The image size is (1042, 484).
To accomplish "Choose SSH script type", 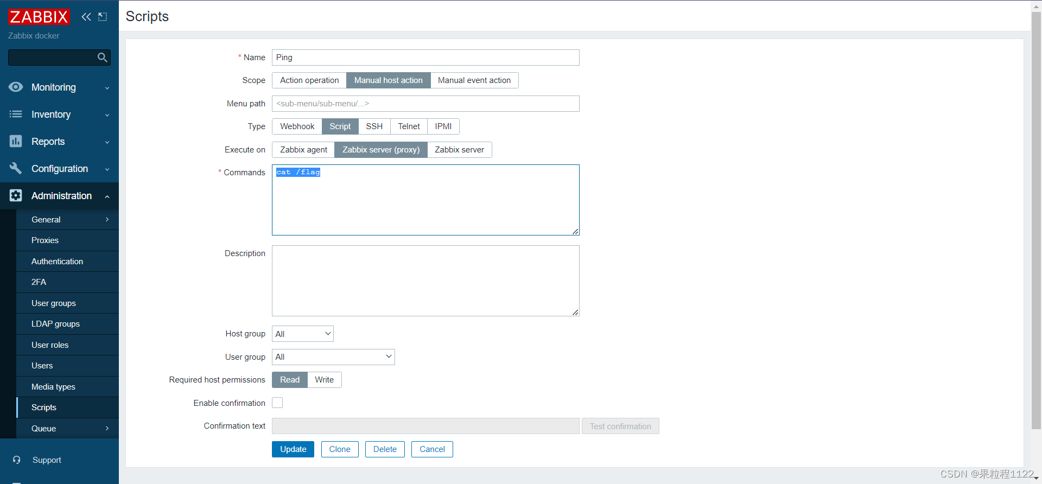I will coord(374,126).
